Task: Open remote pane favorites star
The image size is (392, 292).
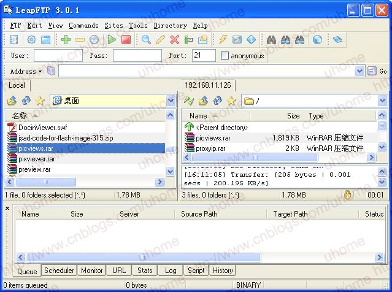Action: pos(231,101)
